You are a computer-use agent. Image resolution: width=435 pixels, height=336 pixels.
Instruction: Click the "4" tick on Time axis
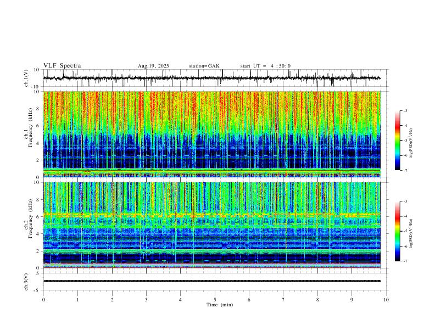click(181, 300)
